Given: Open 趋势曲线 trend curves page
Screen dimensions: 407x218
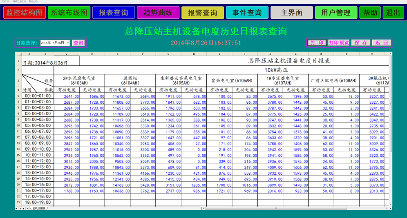Looking at the screenshot, I should (158, 13).
